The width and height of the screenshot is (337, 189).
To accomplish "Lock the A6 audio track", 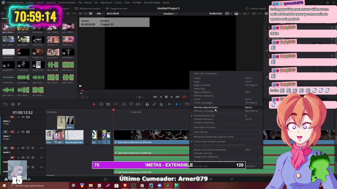I will click(x=18, y=157).
